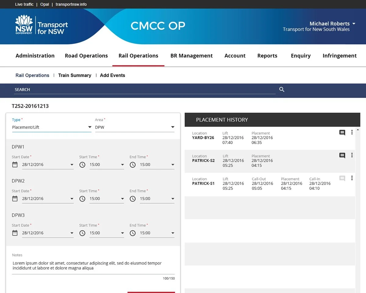Viewport: 366px width, 293px height.
Task: Open the BR Management menu
Action: tap(192, 56)
